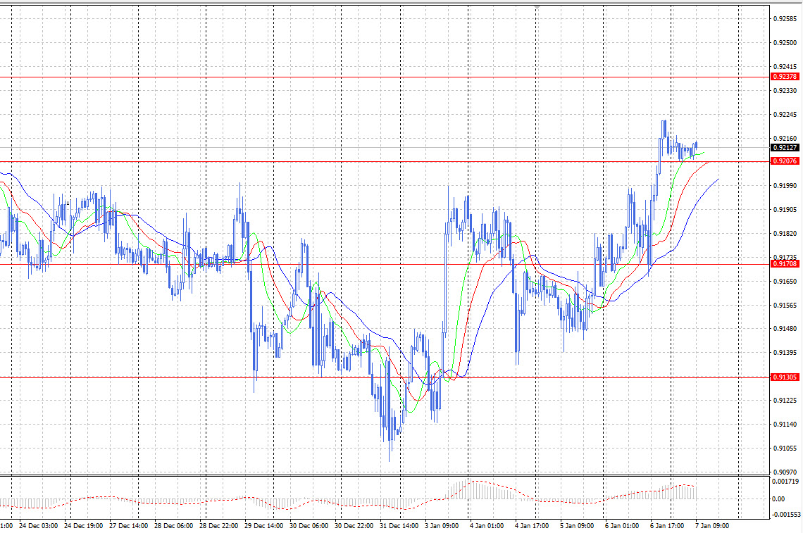The width and height of the screenshot is (803, 533).
Task: Click the 0.92585 value on the price scale
Action: click(785, 19)
